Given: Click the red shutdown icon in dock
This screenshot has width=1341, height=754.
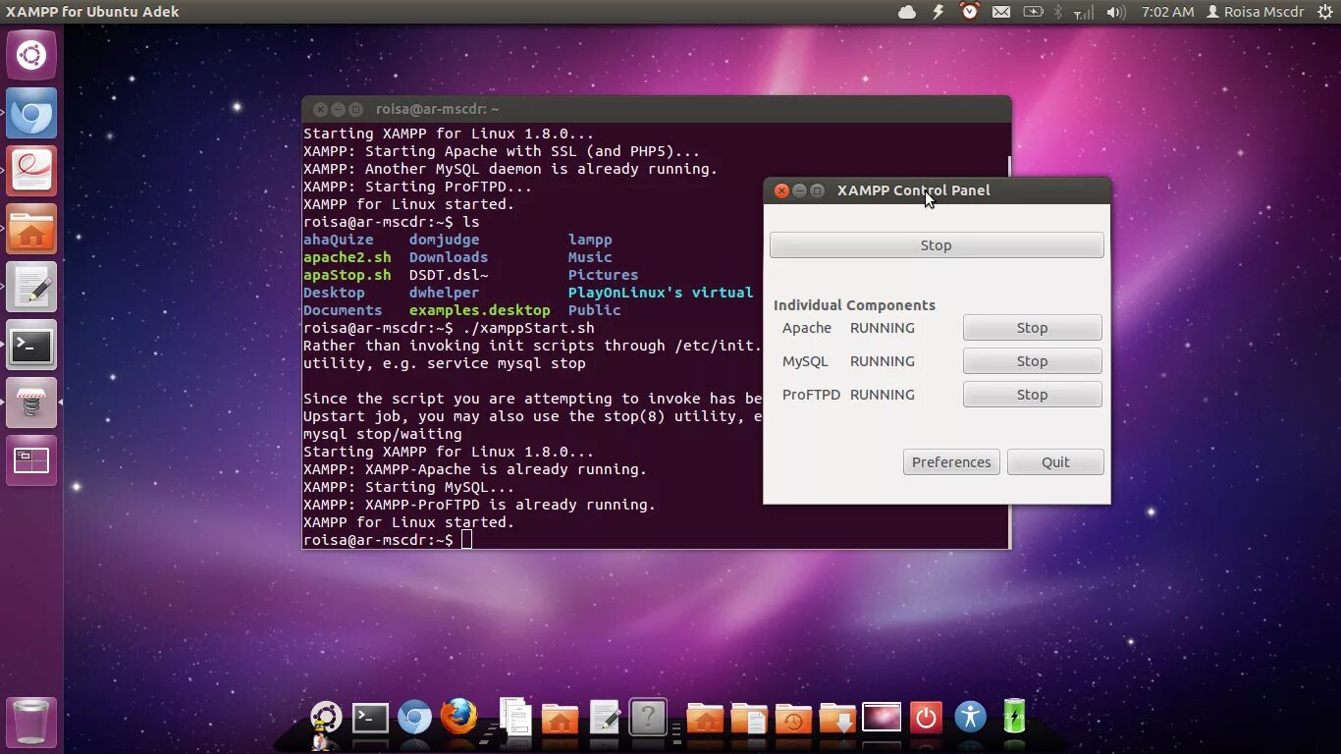Looking at the screenshot, I should (x=926, y=718).
